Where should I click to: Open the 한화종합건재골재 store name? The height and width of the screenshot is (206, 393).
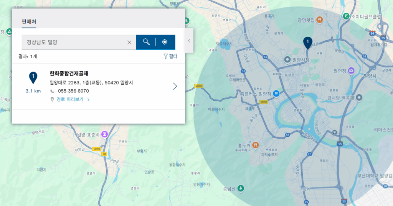pyautogui.click(x=69, y=74)
